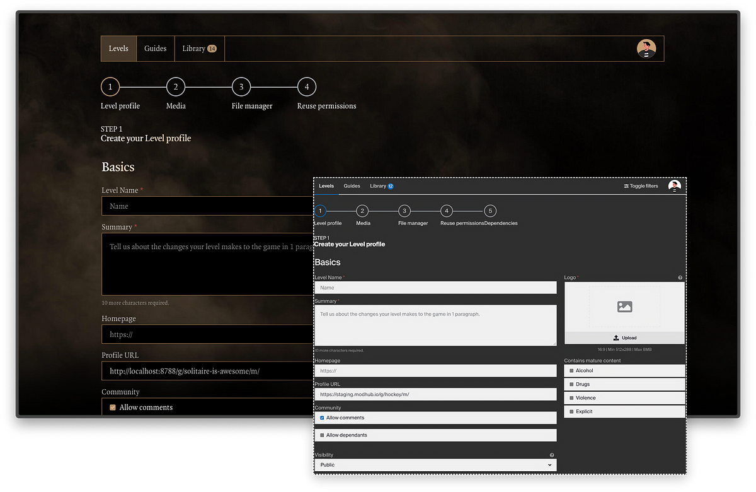The image size is (756, 492).
Task: Open user avatar beside Toggle filters
Action: tap(675, 186)
